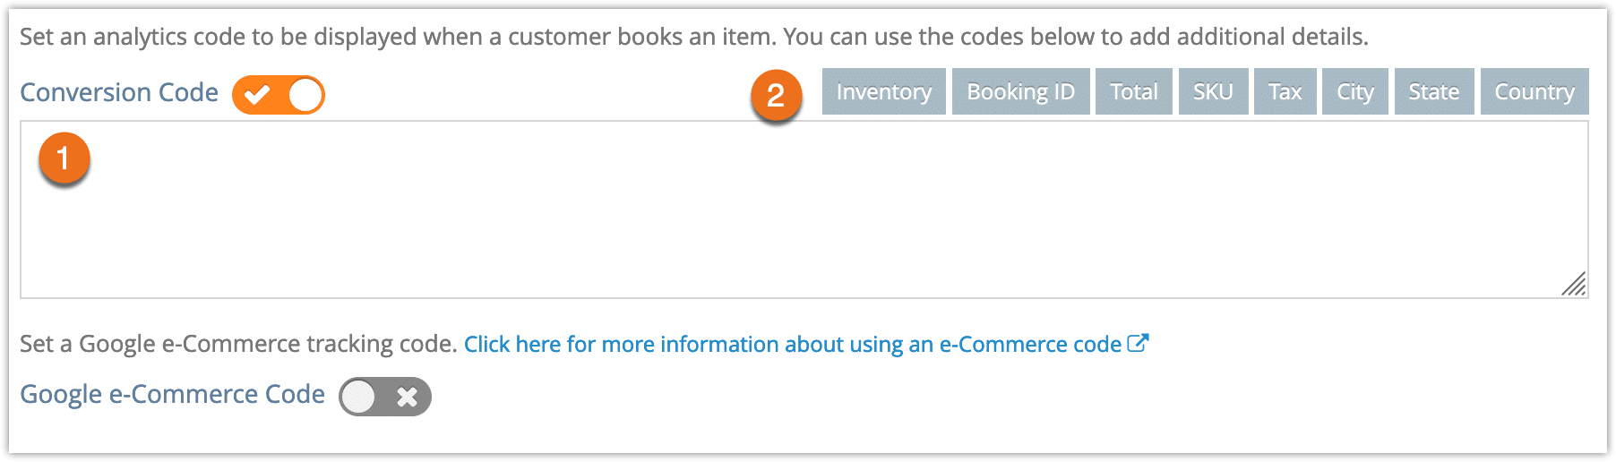Click the external link icon after e-Commerce code
The height and width of the screenshot is (462, 1616).
click(1138, 343)
